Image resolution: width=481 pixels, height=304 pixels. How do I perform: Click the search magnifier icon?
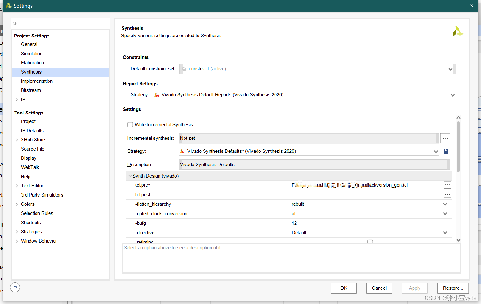click(x=15, y=23)
